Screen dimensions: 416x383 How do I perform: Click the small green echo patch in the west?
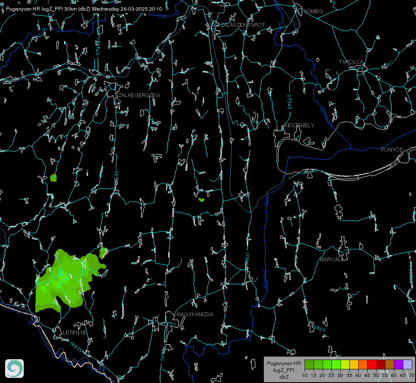pos(53,177)
